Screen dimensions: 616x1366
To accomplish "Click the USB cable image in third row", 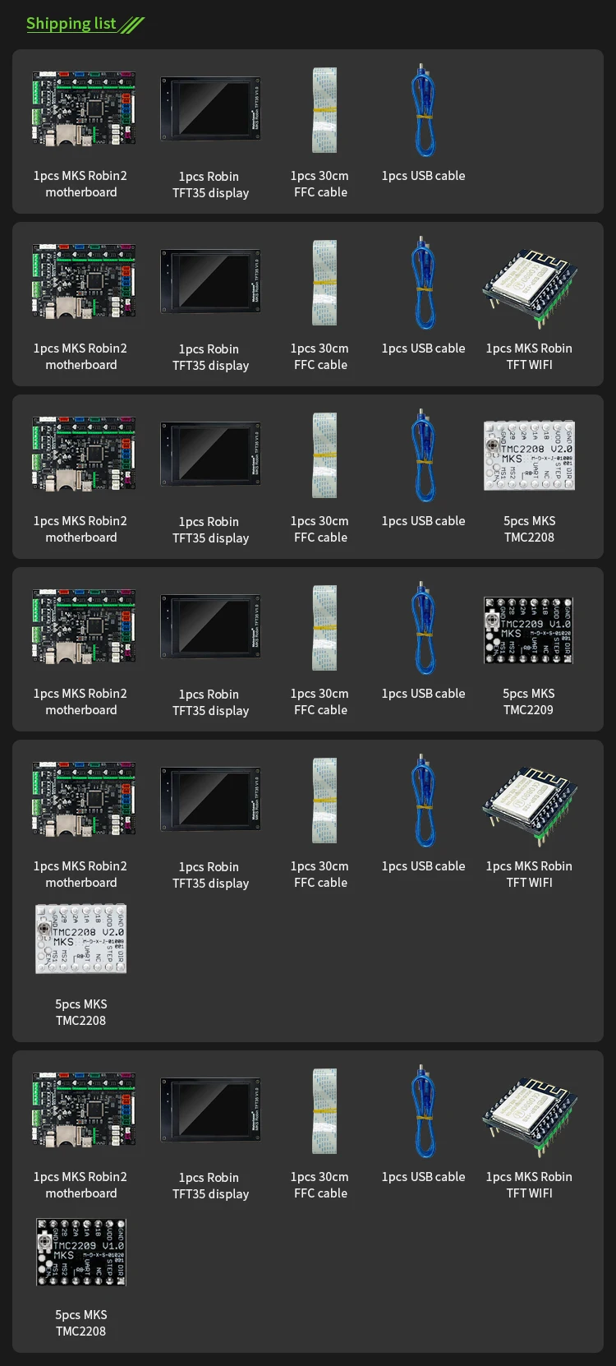I will tap(424, 455).
